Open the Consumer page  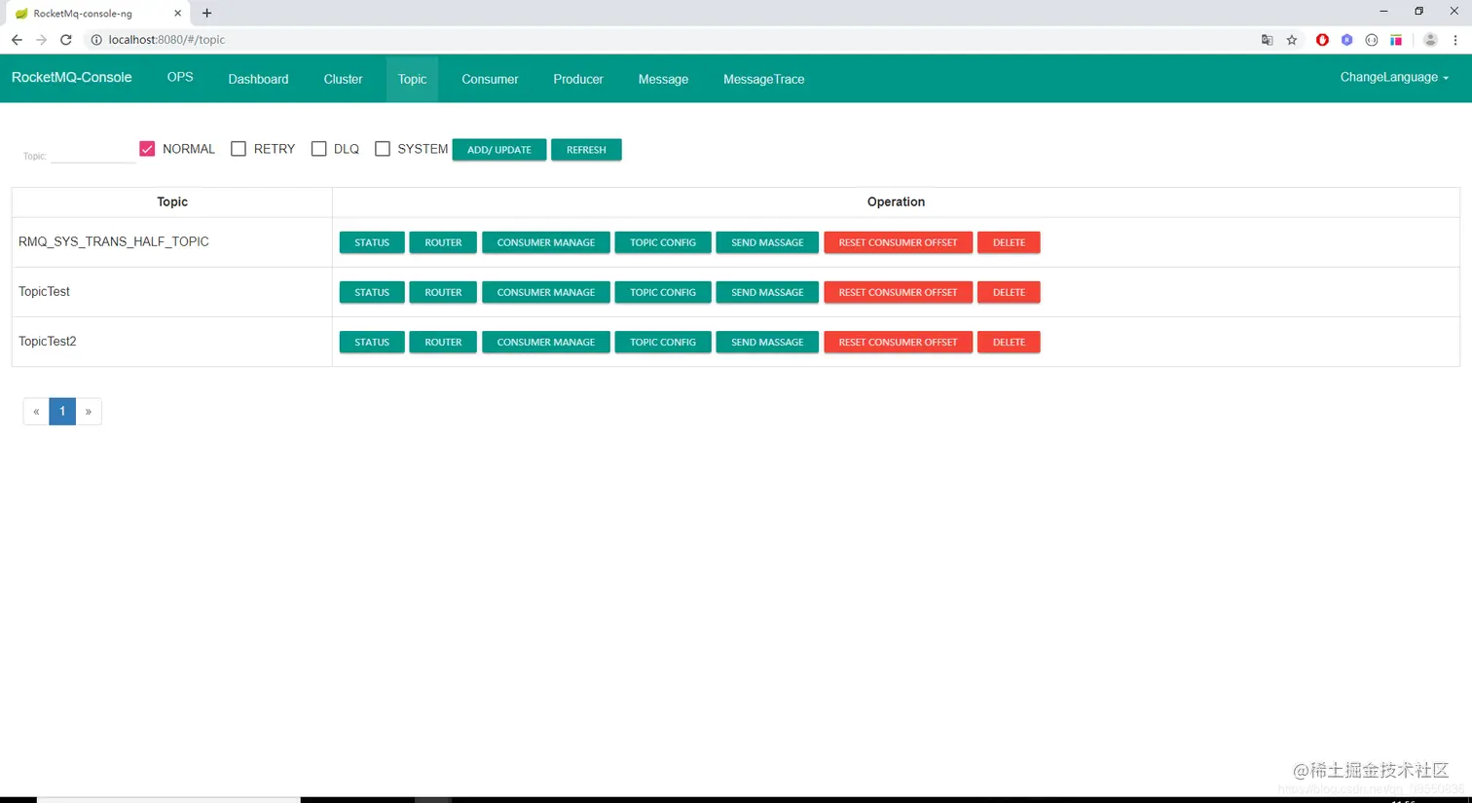(490, 79)
